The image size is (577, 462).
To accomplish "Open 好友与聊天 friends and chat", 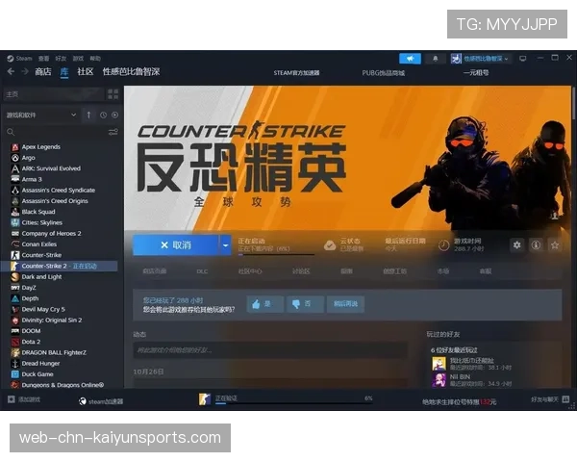I will point(550,399).
